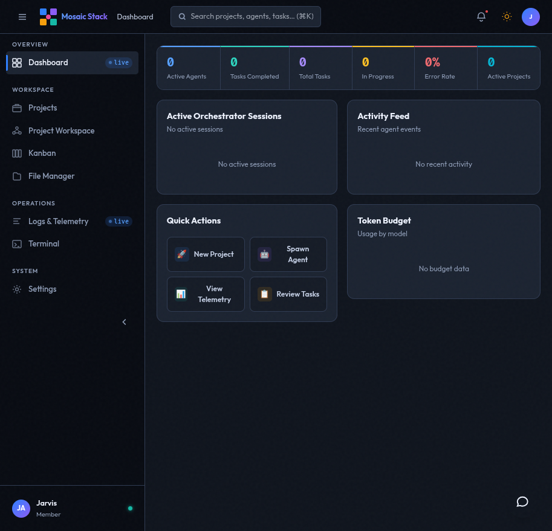Viewport: 552px width, 531px height.
Task: Click the Spawn Agent button
Action: click(x=288, y=254)
